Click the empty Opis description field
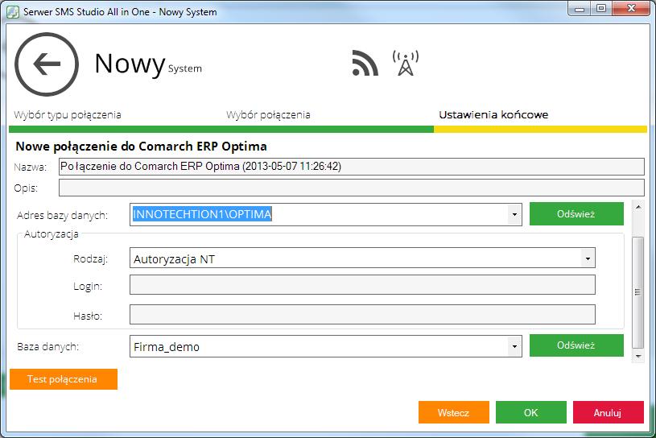Viewport: 656px width, 438px height. (352, 188)
